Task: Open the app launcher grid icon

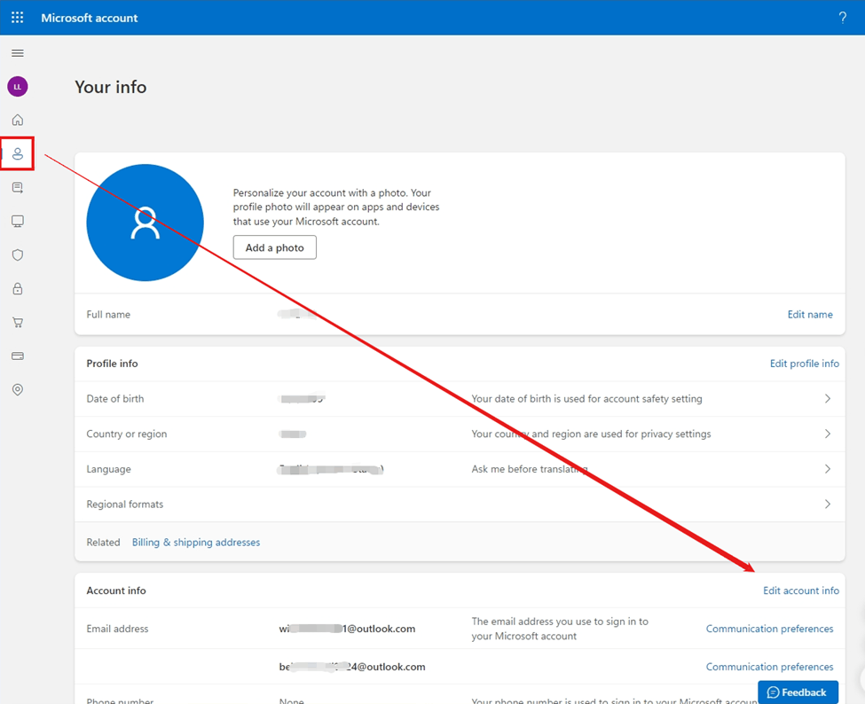Action: tap(17, 17)
